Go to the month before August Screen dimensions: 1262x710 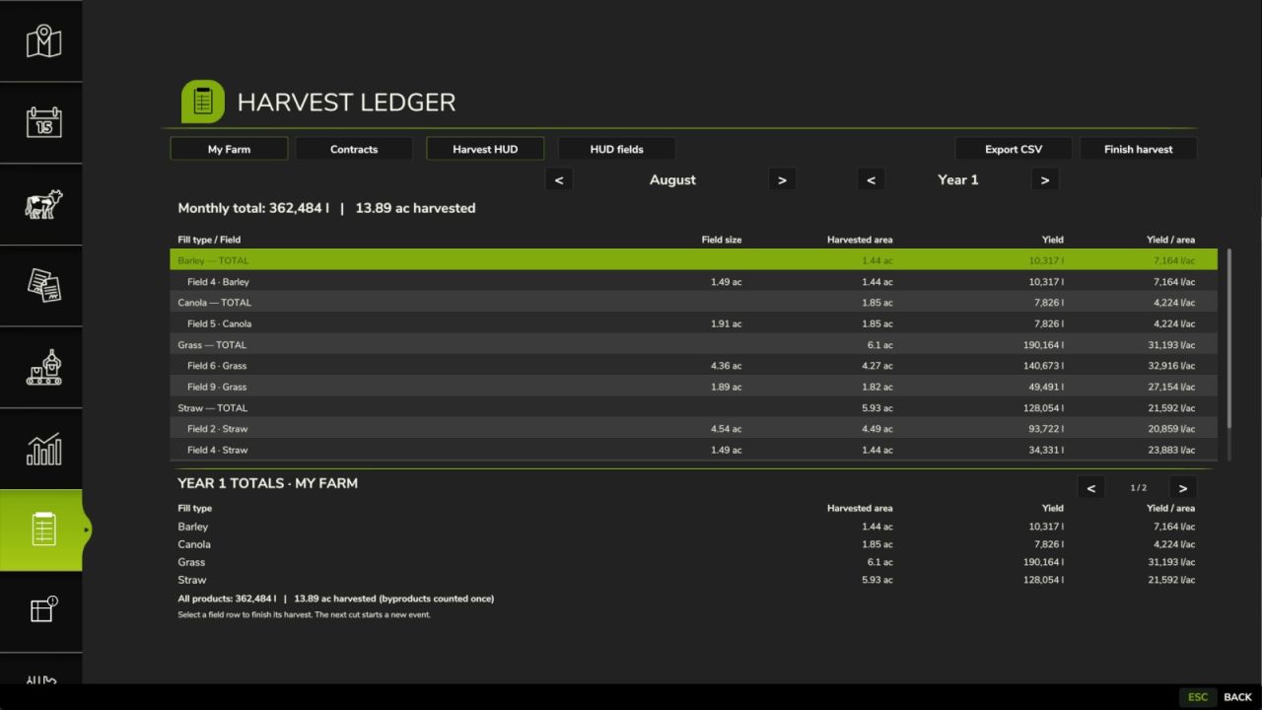[559, 179]
